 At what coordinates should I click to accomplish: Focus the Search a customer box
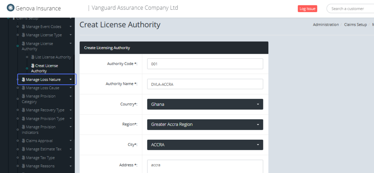pyautogui.click(x=351, y=9)
